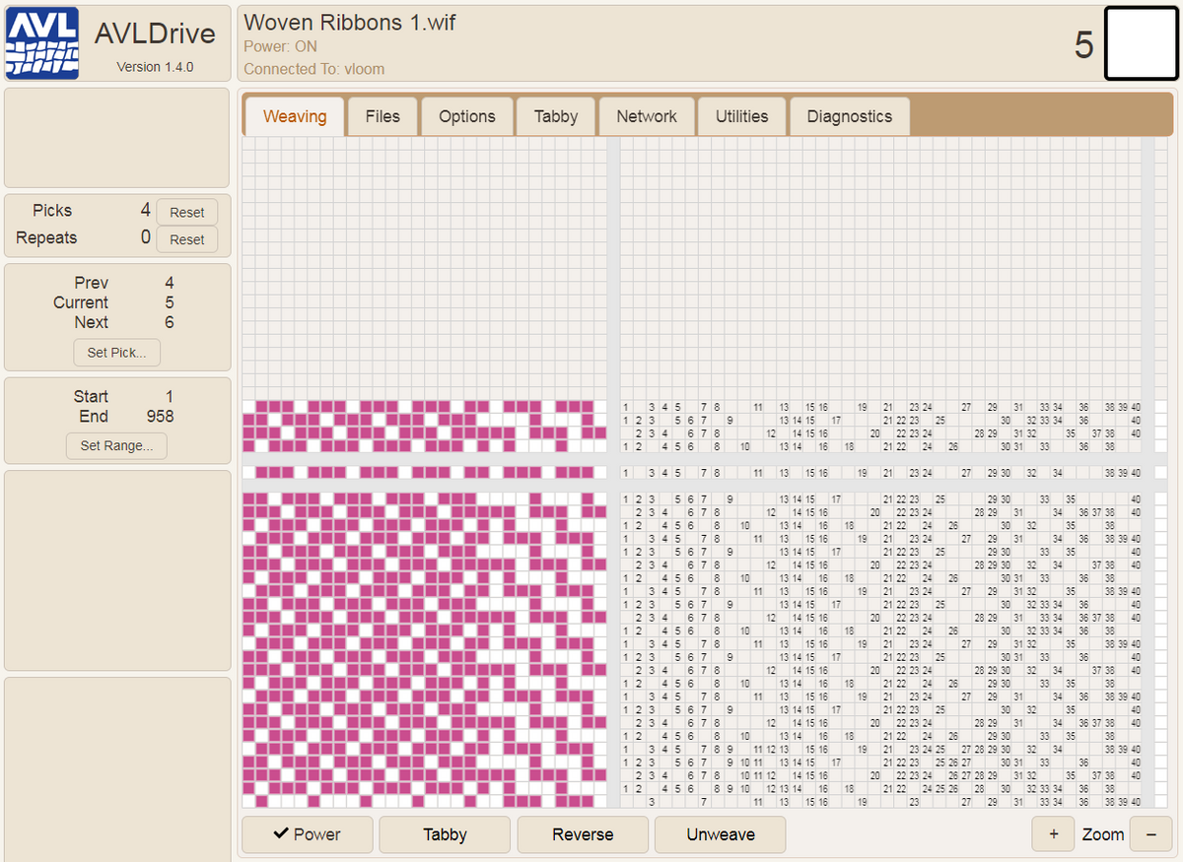The height and width of the screenshot is (862, 1183).
Task: Toggle Reverse weaving direction
Action: 583,834
